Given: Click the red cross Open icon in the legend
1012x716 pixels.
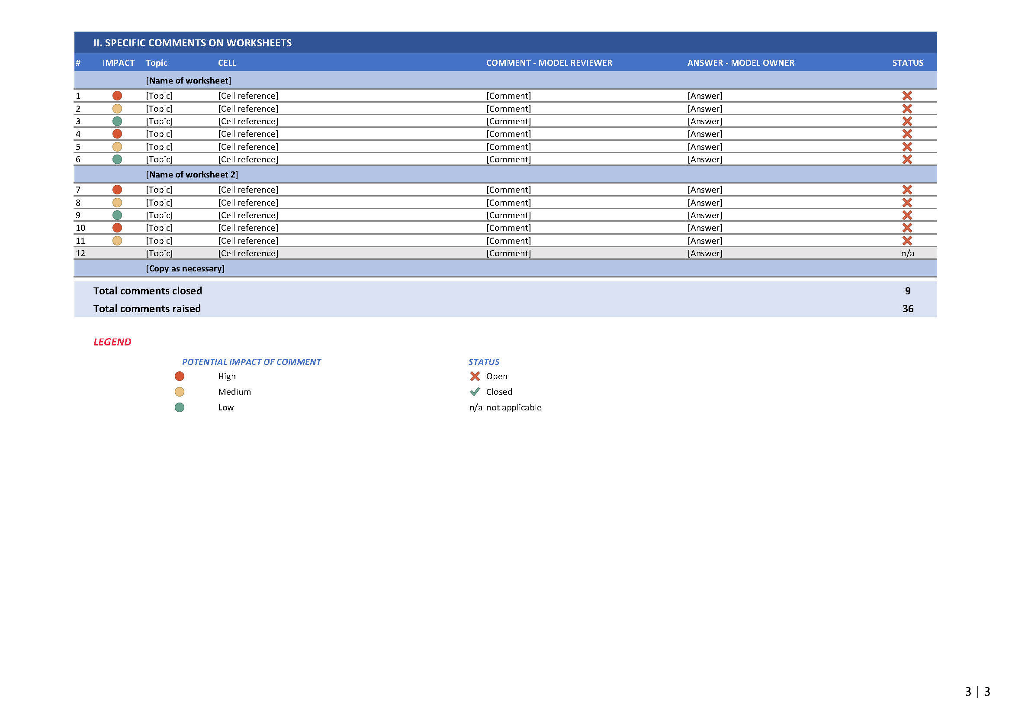Looking at the screenshot, I should (x=475, y=376).
